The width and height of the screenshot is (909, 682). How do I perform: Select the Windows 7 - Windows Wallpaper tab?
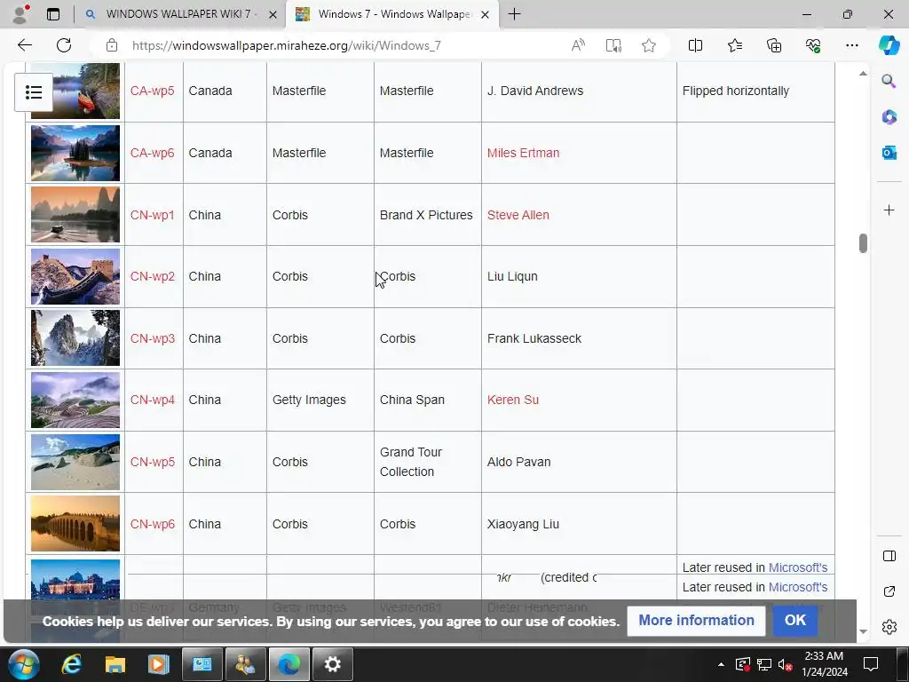393,14
